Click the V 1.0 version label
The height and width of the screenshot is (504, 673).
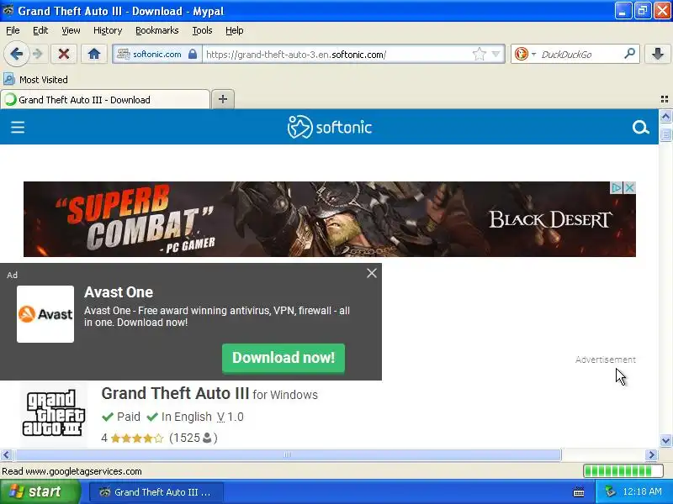click(230, 417)
